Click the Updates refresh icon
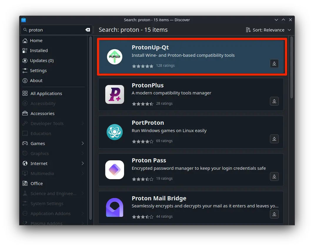Screen dimensions: 314x248 [25, 61]
